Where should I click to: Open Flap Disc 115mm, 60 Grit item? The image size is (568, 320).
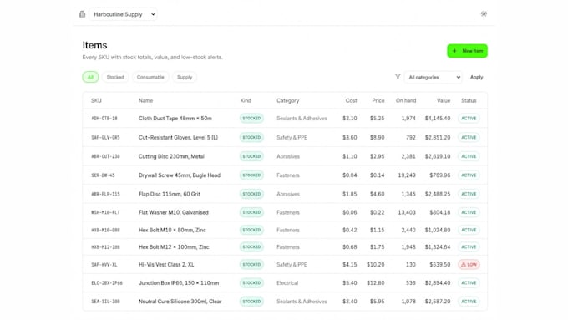[170, 194]
